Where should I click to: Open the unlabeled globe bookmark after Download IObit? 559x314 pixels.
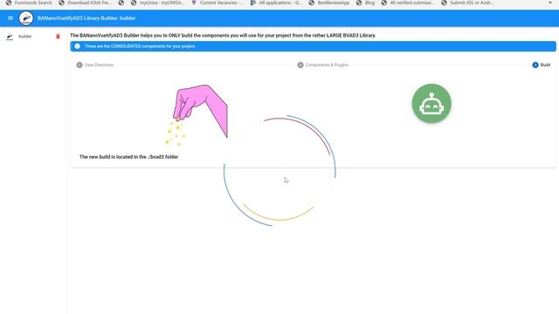coord(121,3)
